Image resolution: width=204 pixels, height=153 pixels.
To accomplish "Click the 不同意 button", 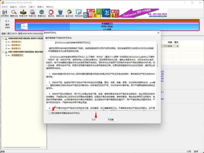I will [111, 119].
